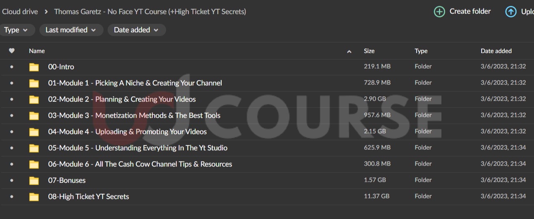
Task: Open the Type filter dropdown
Action: (x=16, y=30)
